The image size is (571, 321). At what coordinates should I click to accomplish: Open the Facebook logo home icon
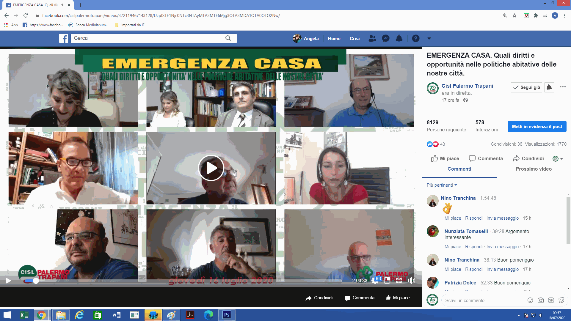(64, 38)
